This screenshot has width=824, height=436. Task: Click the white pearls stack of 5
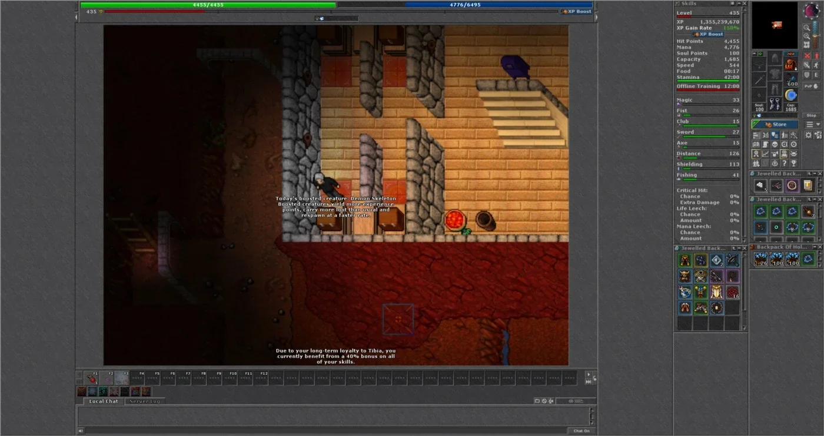pos(760,186)
